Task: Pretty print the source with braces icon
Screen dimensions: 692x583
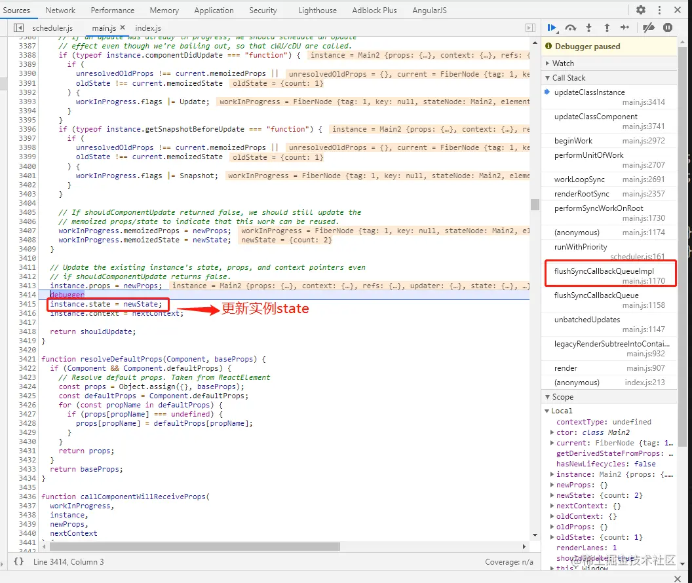Action: (x=18, y=561)
